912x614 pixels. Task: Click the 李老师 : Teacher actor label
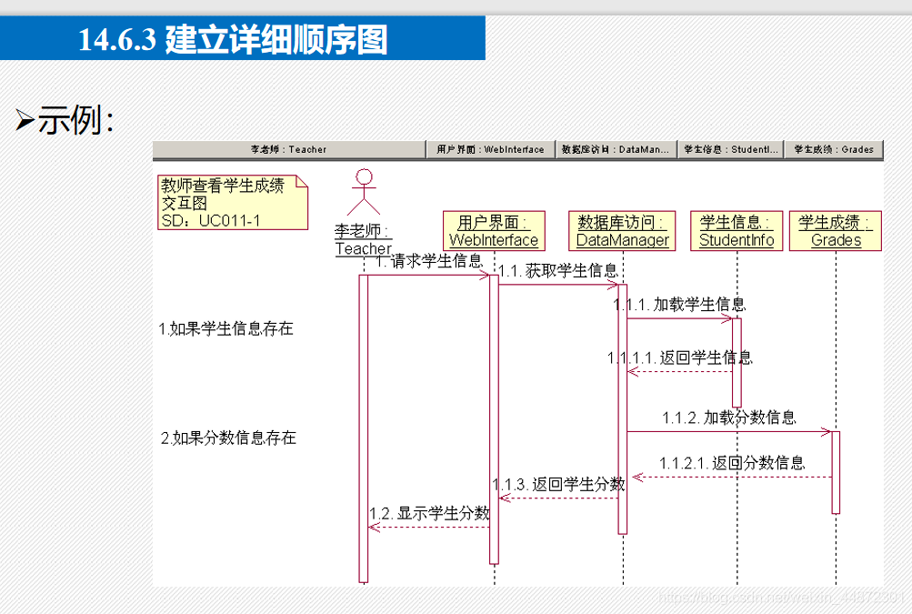[x=364, y=240]
